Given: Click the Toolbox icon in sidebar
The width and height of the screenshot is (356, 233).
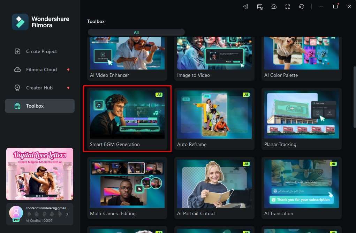Looking at the screenshot, I should (17, 106).
